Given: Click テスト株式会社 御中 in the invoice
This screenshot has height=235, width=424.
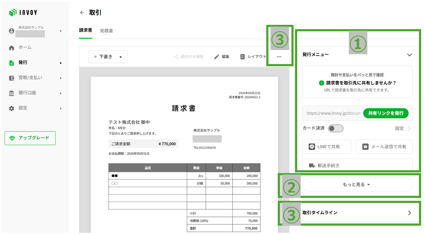Looking at the screenshot, I should (129, 122).
